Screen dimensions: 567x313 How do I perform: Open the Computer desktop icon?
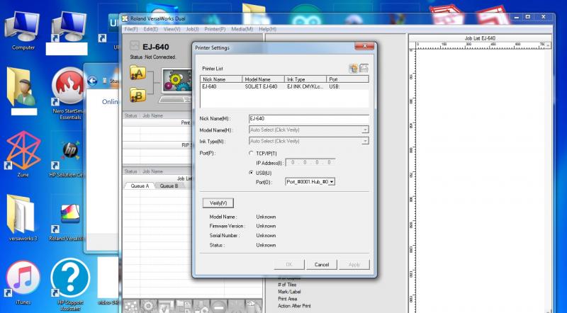[23, 30]
